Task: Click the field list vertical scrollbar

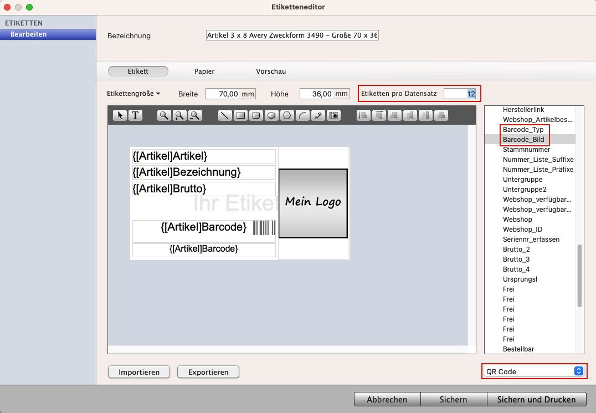Action: click(579, 276)
